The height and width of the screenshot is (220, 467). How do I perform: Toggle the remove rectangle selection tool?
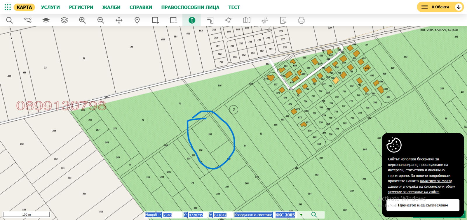pyautogui.click(x=174, y=20)
